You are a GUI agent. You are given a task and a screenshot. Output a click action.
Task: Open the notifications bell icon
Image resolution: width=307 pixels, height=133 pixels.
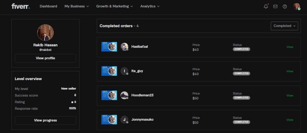(x=266, y=6)
